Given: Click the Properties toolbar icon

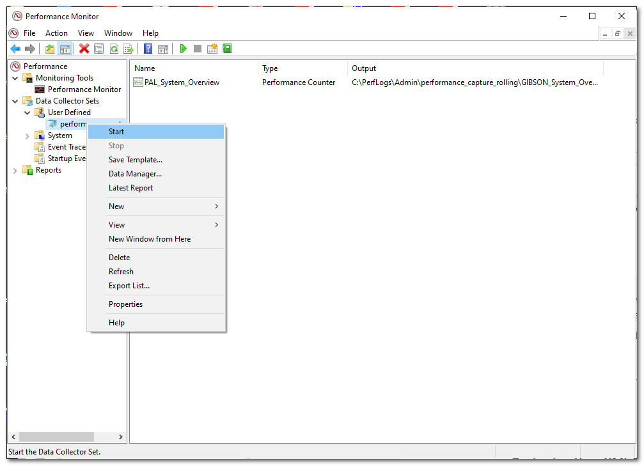Looking at the screenshot, I should tap(99, 49).
